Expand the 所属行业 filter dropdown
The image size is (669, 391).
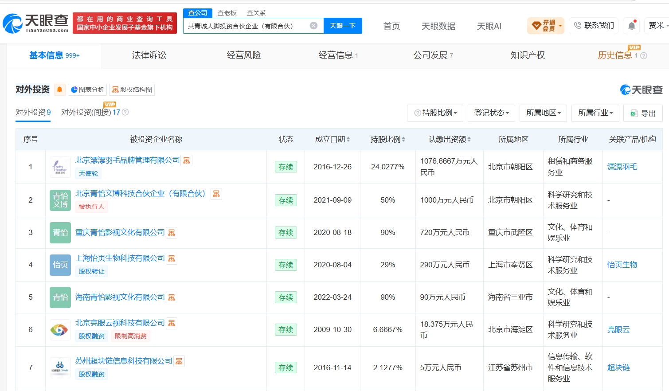click(x=595, y=113)
